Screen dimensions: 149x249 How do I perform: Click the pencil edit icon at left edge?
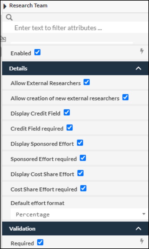[x=3, y=39]
